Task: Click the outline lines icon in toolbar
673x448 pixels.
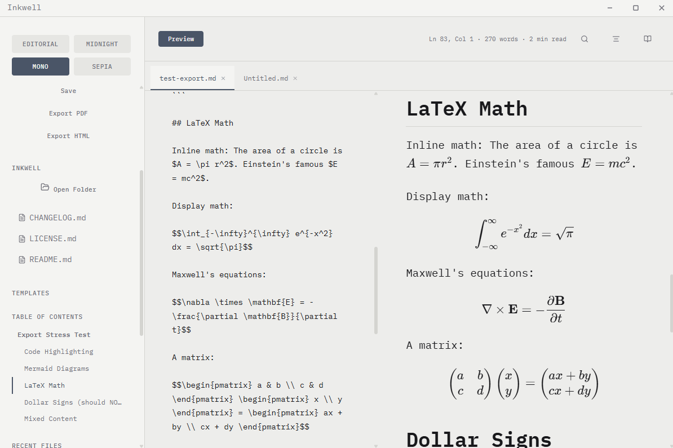Action: coord(616,39)
